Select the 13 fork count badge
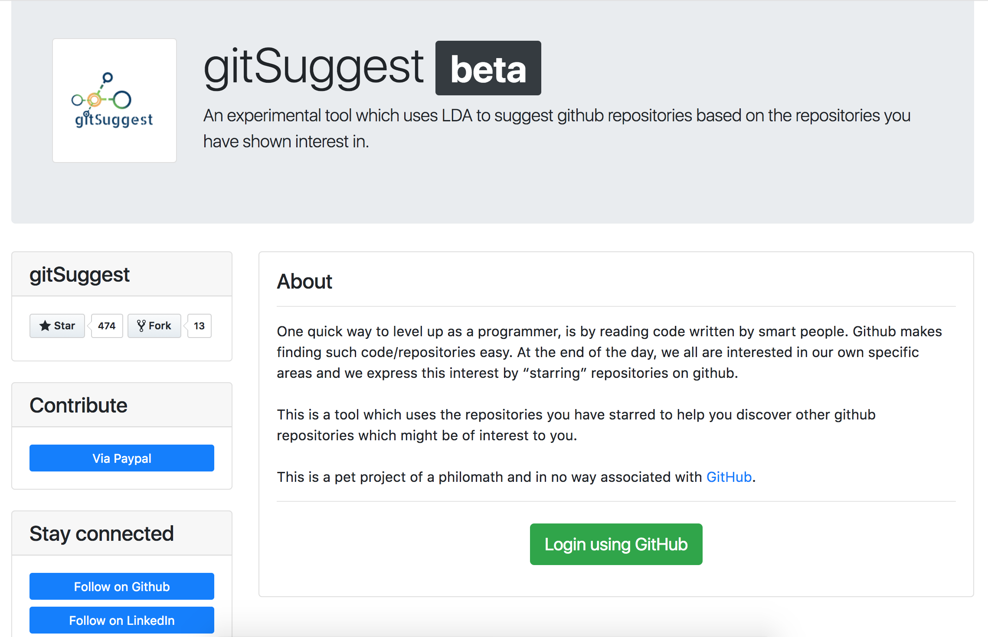This screenshot has width=988, height=637. (x=199, y=325)
